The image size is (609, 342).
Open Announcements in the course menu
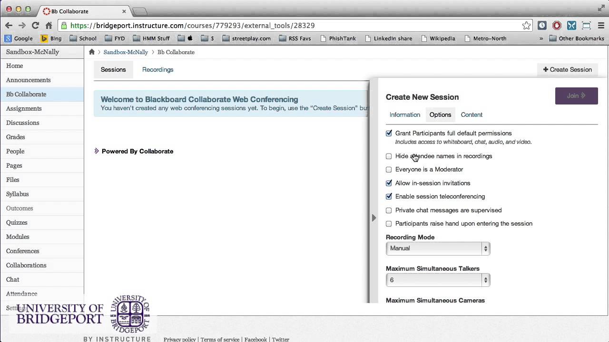[x=42, y=80]
